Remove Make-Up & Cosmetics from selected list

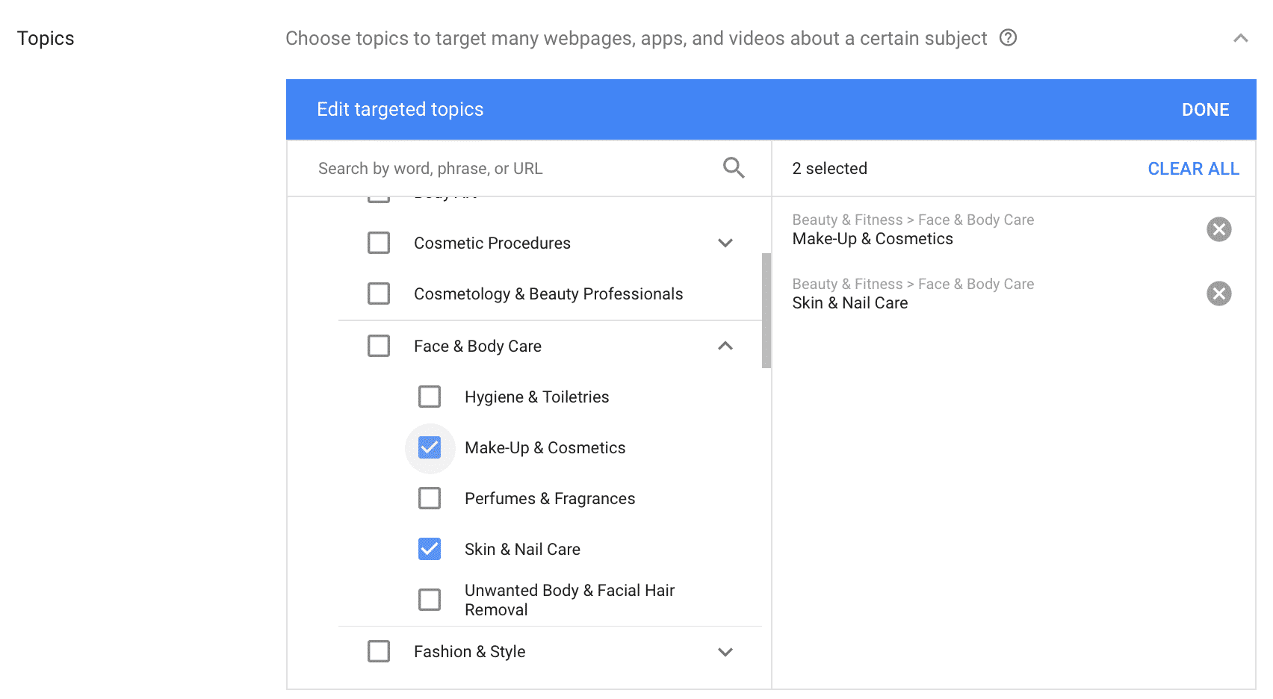coord(1218,229)
